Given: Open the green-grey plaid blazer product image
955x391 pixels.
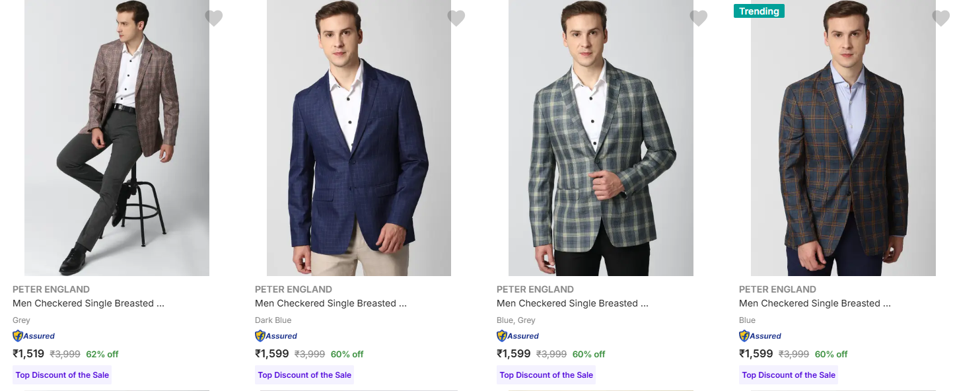Looking at the screenshot, I should (x=601, y=139).
